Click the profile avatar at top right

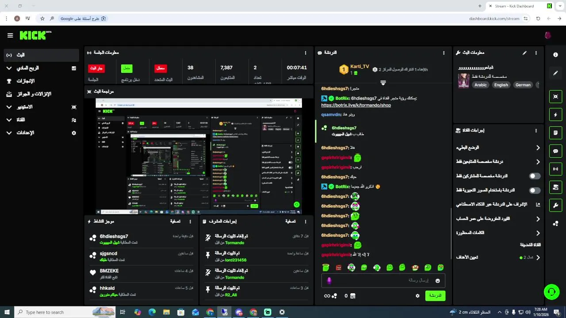tap(548, 35)
